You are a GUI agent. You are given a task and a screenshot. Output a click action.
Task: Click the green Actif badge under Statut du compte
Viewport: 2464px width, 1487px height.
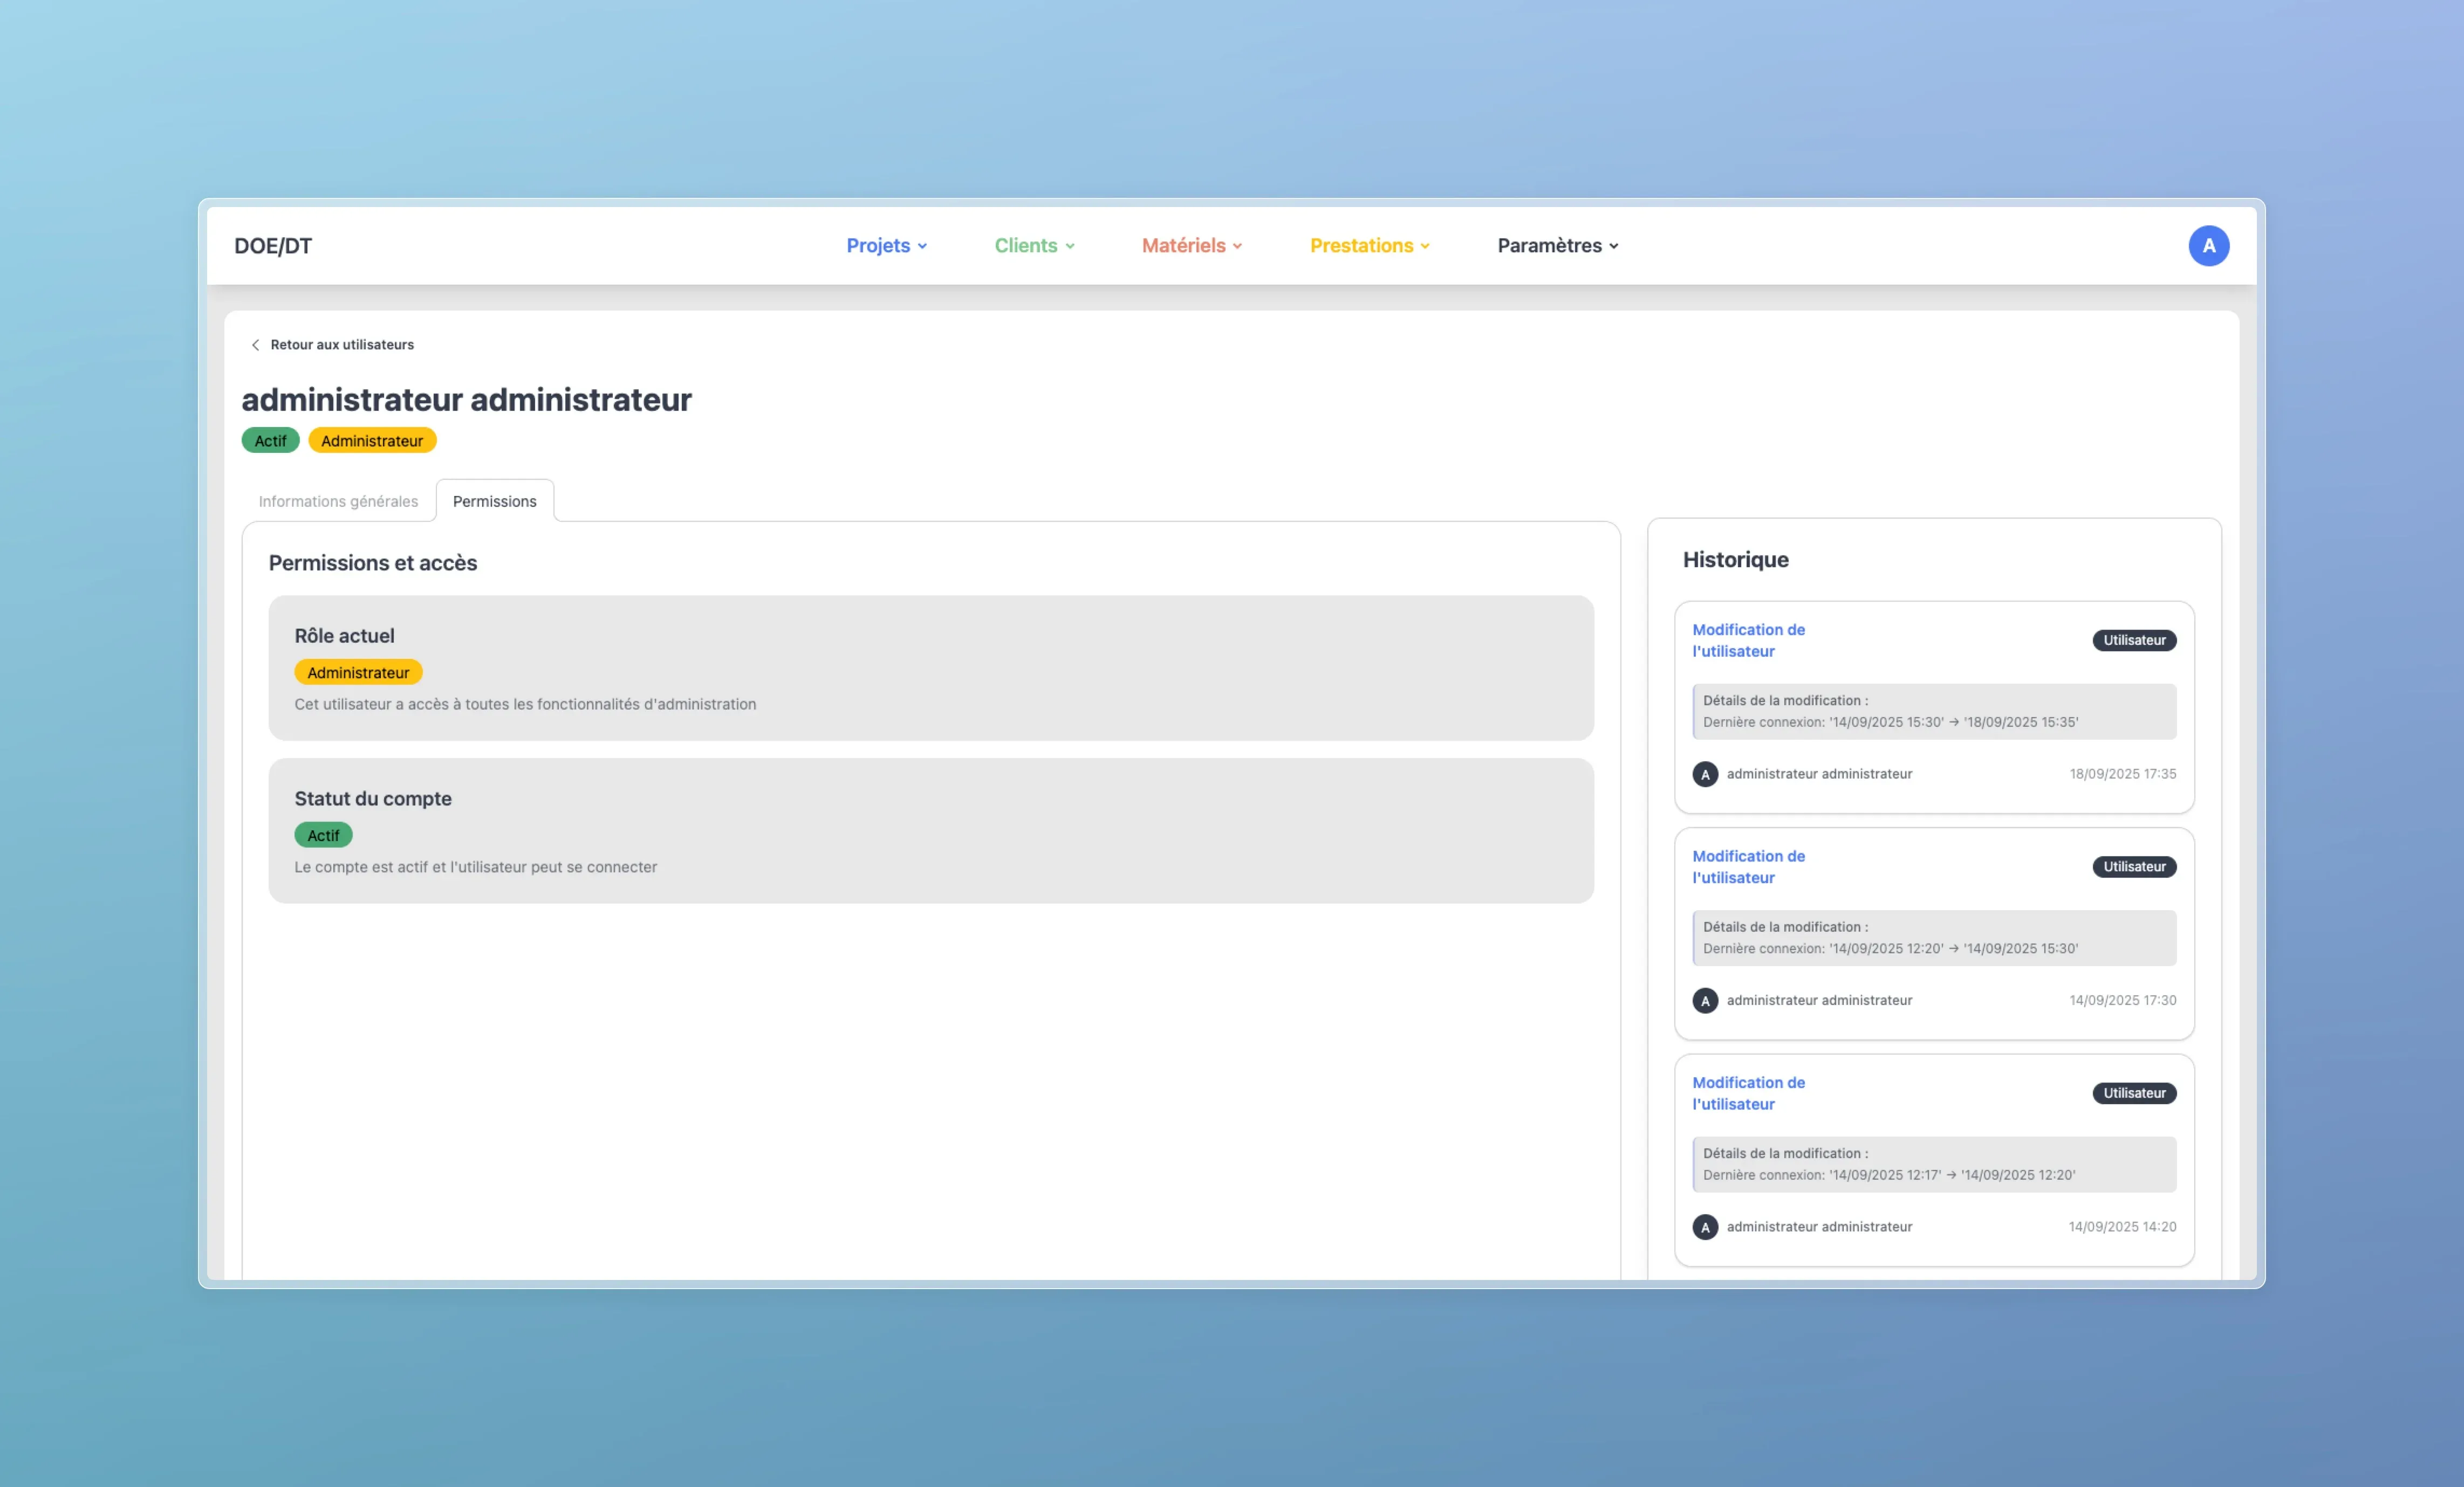click(323, 836)
